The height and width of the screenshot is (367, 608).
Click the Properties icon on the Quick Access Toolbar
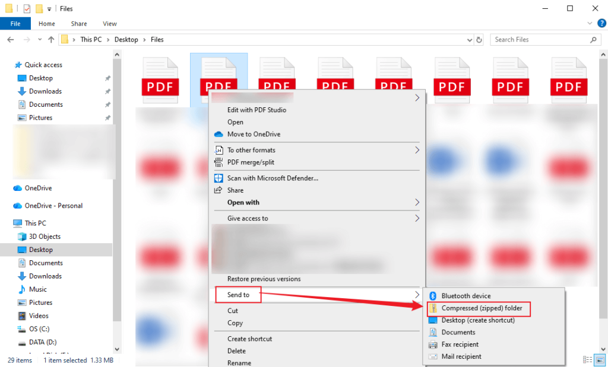[26, 8]
